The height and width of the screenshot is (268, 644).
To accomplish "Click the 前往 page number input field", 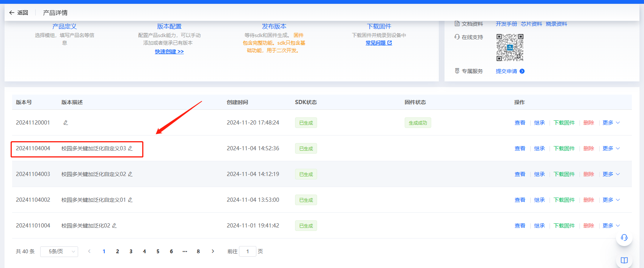I will 248,251.
